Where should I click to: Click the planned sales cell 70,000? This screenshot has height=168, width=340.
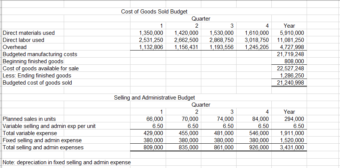click(190, 119)
